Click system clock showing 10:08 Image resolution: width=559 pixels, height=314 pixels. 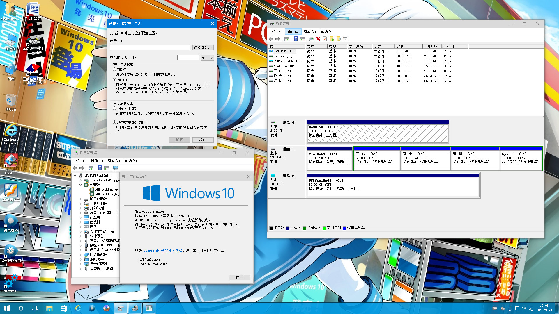[544, 308]
